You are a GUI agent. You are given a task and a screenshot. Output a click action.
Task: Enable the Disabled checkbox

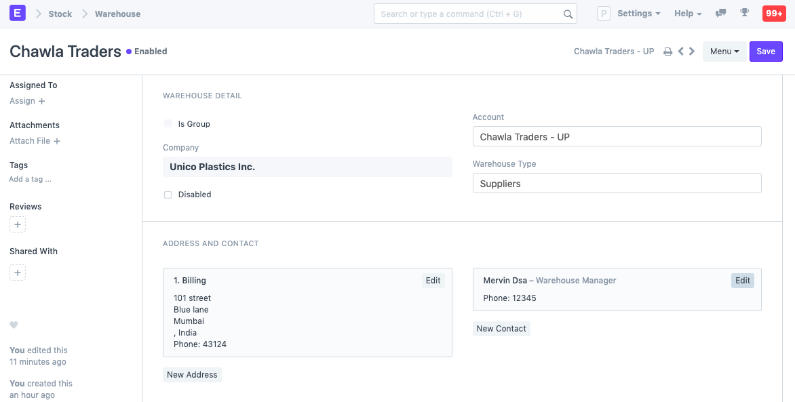coord(168,195)
